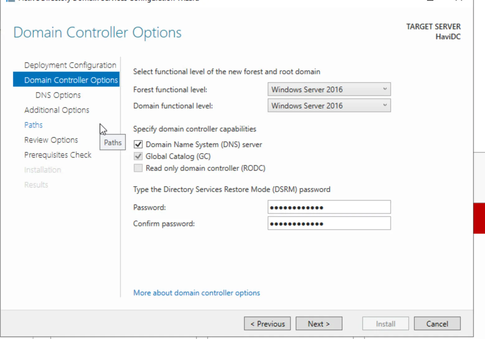
Task: Open Domain functional level dropdown
Action: coord(329,106)
